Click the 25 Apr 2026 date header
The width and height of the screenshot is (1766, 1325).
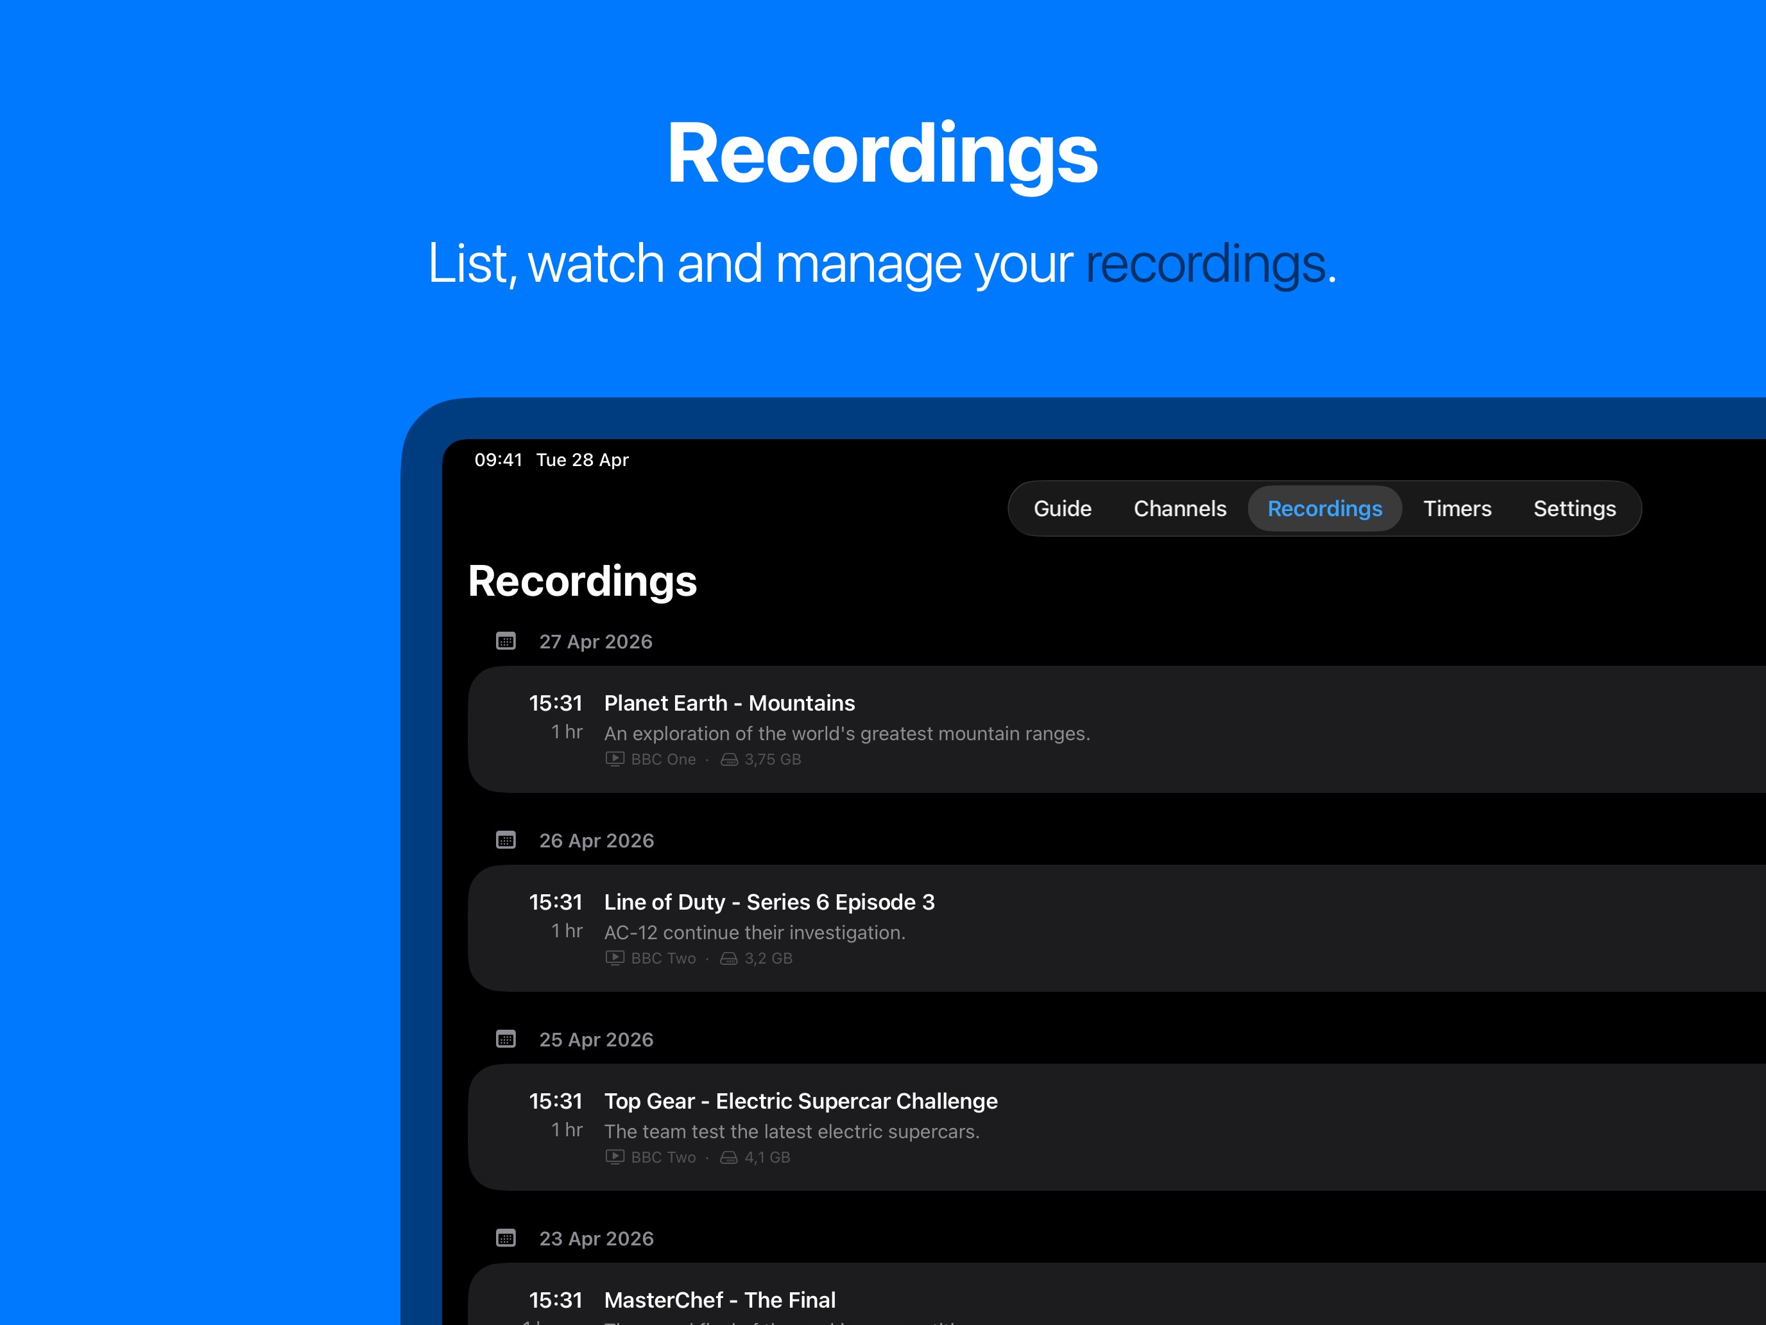click(596, 1039)
